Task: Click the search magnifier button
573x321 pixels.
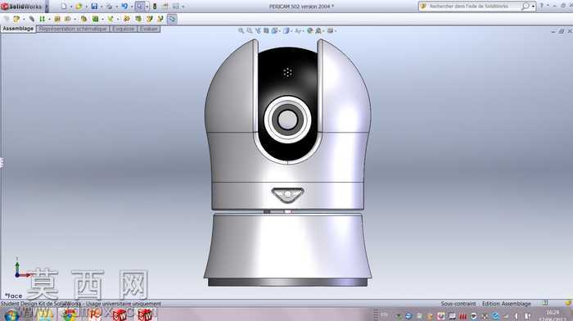Action: 526,7
